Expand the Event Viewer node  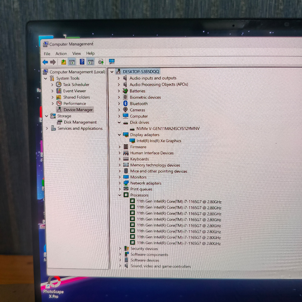point(52,91)
